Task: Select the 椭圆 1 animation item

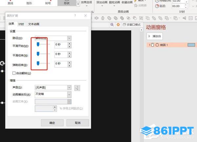Action: pos(172,45)
